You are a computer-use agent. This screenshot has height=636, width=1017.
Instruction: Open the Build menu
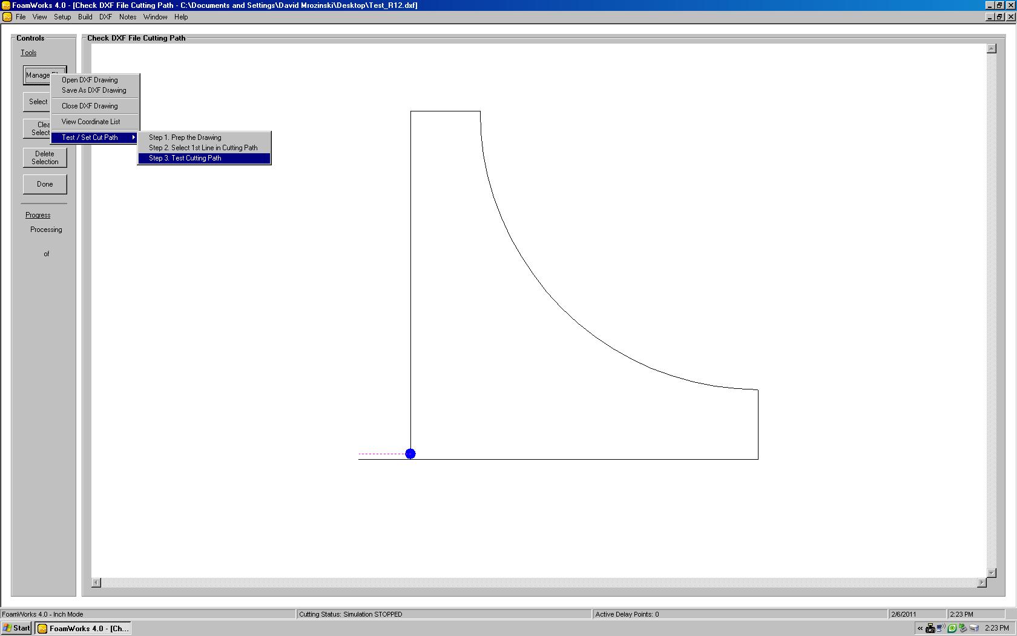click(85, 17)
